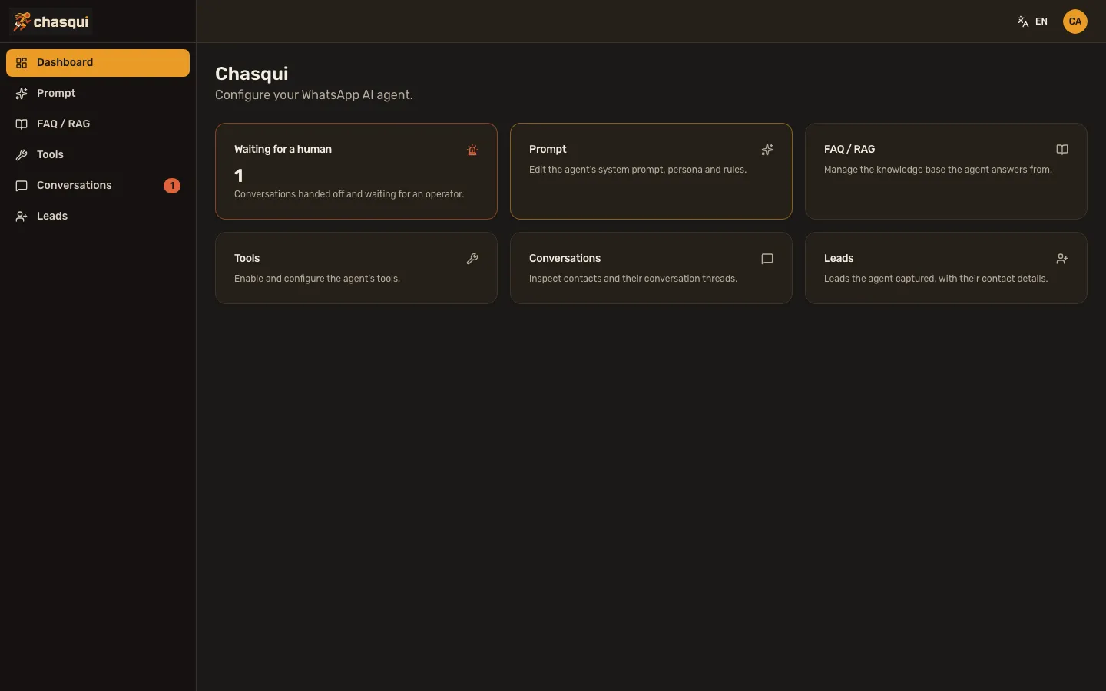Open the Leads card title
The height and width of the screenshot is (691, 1106).
(x=839, y=258)
